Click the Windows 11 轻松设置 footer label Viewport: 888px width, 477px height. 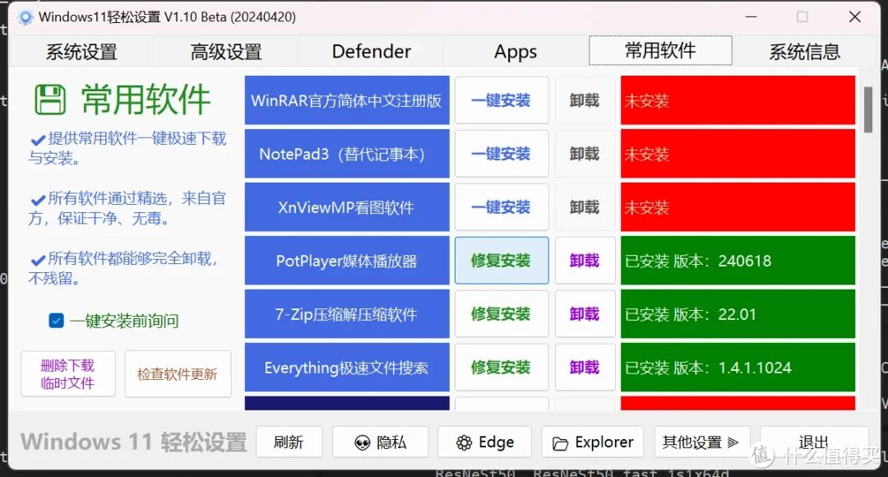[134, 442]
